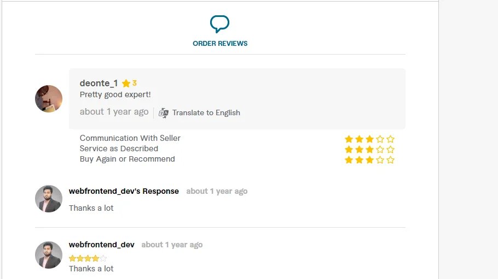Click the "Pretty good expert!" review text
Viewport: 498px width, 279px height.
click(x=115, y=94)
